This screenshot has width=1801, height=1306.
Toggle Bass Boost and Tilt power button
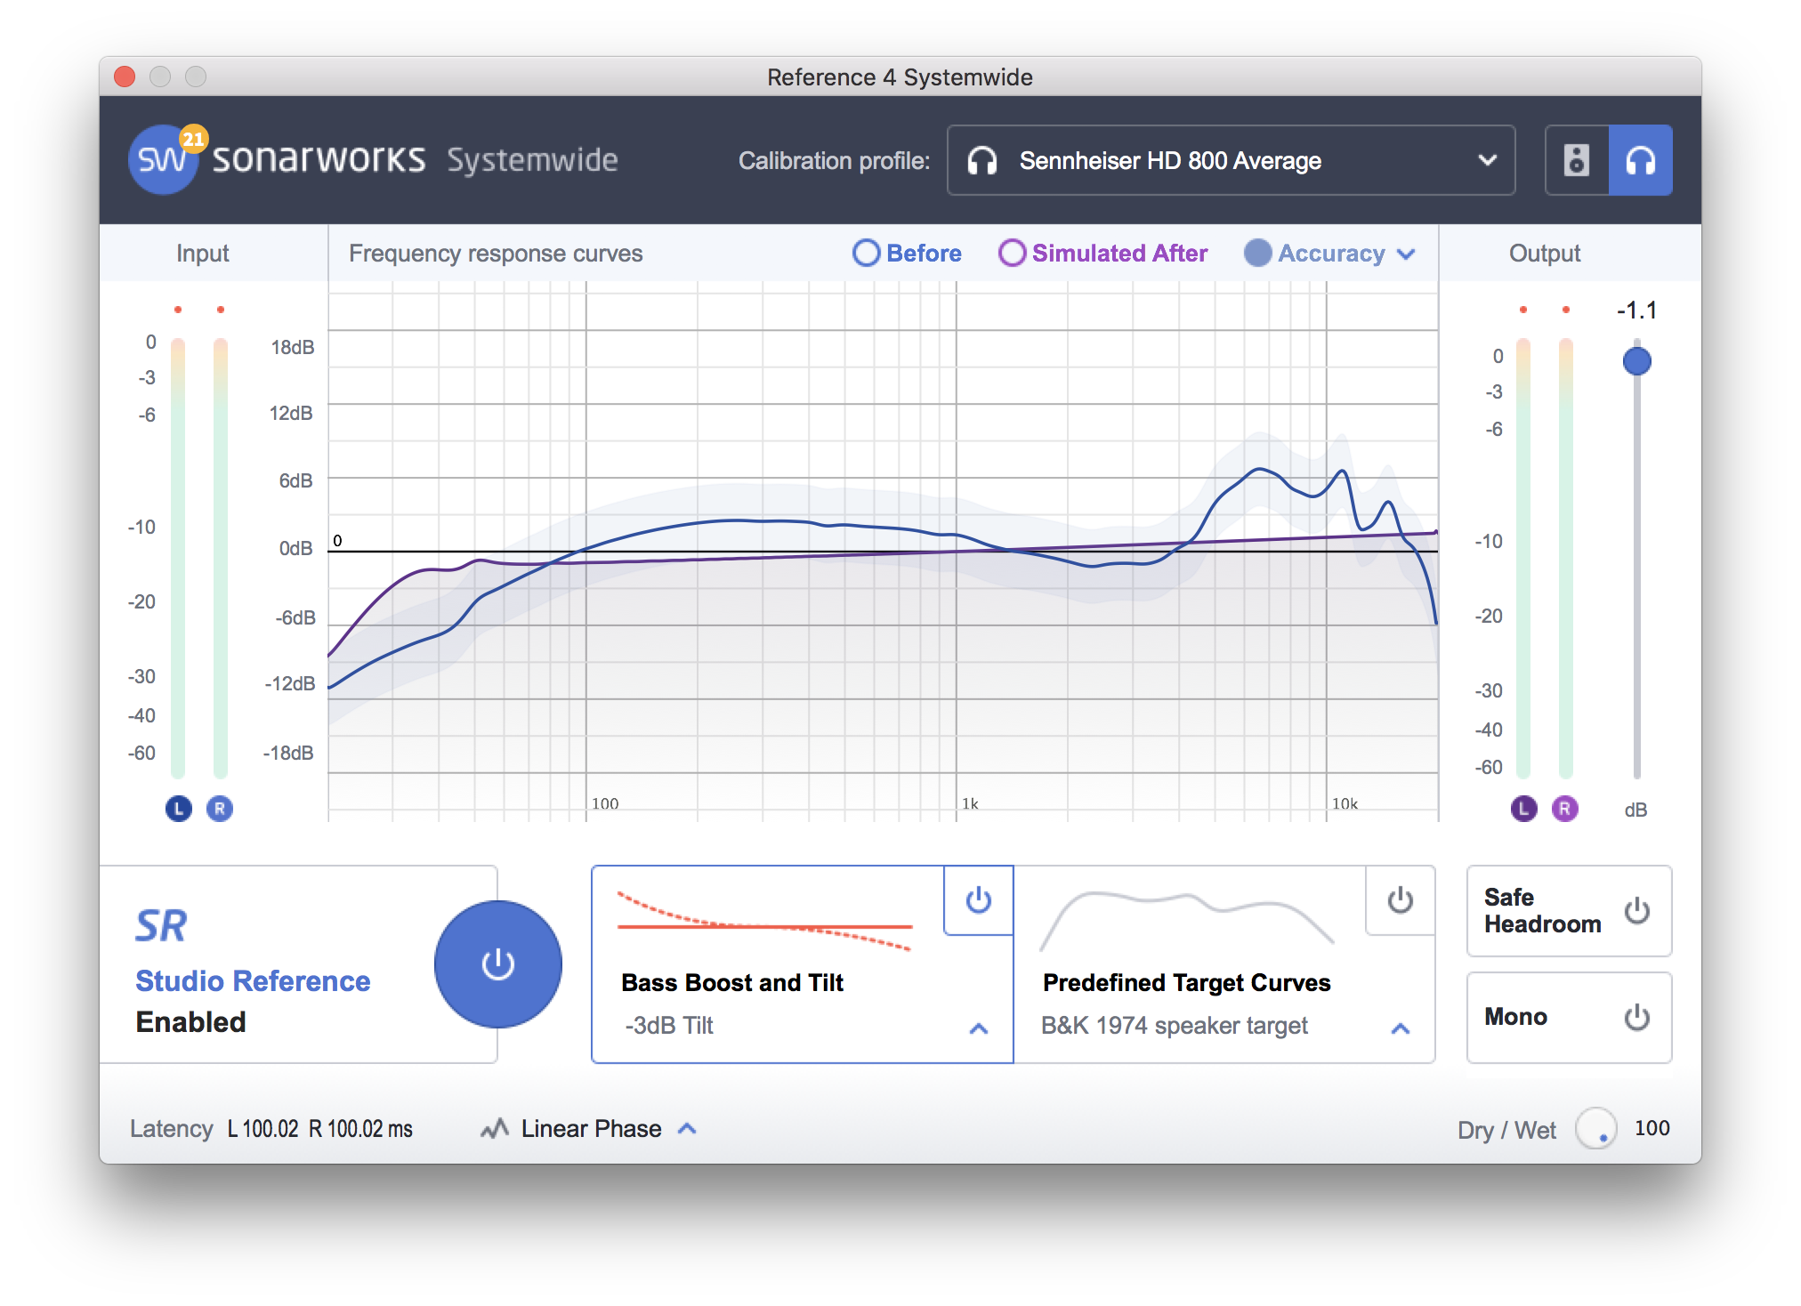[978, 899]
